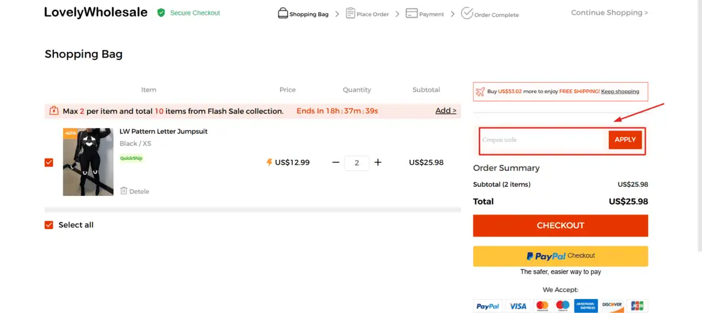Open the jumpsuit product thumbnail
Viewport: 702px width, 313px height.
pos(88,162)
